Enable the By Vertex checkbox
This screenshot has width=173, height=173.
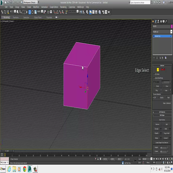point(154,74)
